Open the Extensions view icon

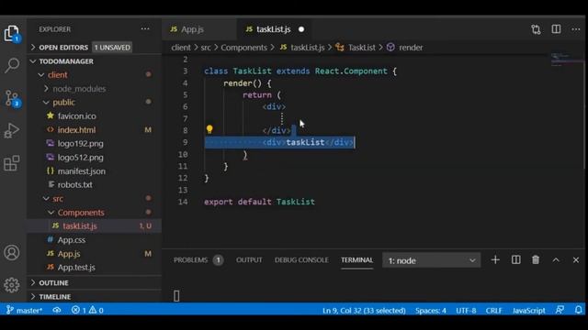click(x=12, y=163)
